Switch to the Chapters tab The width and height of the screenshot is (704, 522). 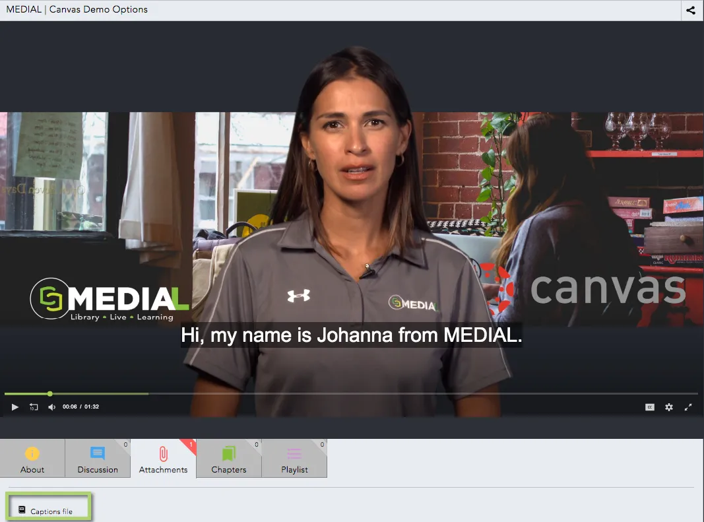pyautogui.click(x=229, y=458)
